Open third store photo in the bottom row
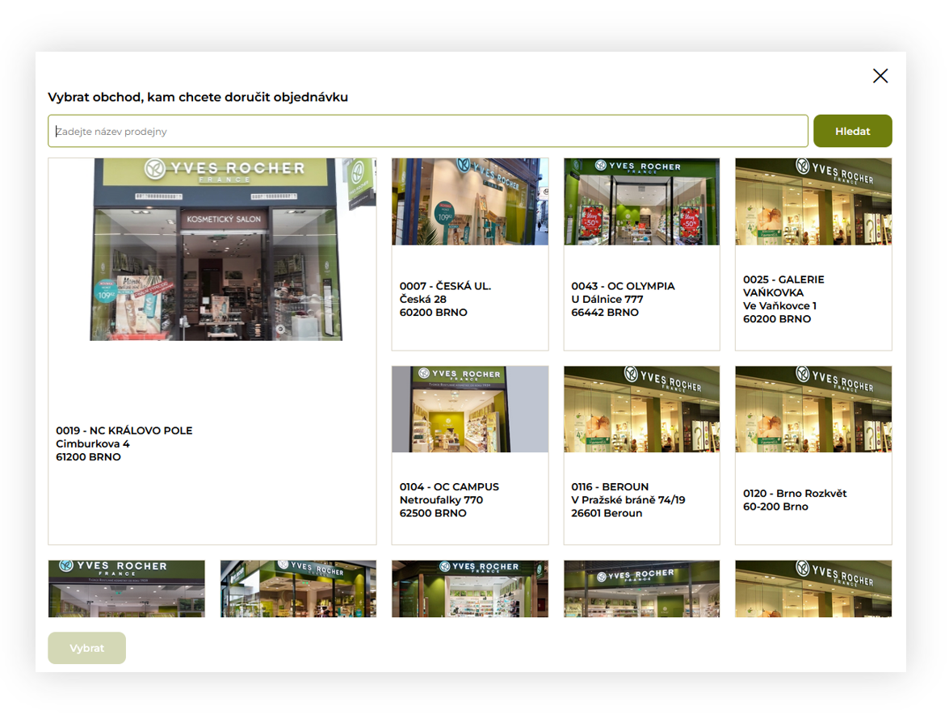The width and height of the screenshot is (949, 719). tap(470, 589)
